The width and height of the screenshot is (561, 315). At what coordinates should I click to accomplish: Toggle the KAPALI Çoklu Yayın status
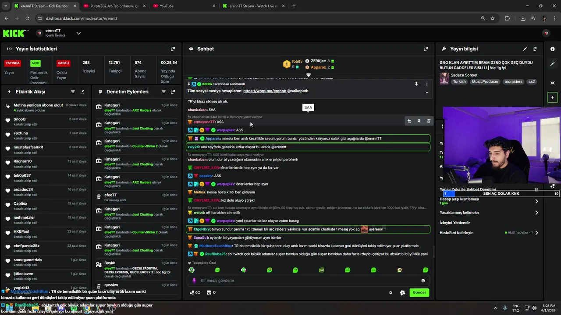coord(63,63)
